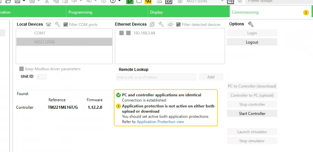Click the green checkmark status icon
The height and width of the screenshot is (152, 313).
pos(118,95)
